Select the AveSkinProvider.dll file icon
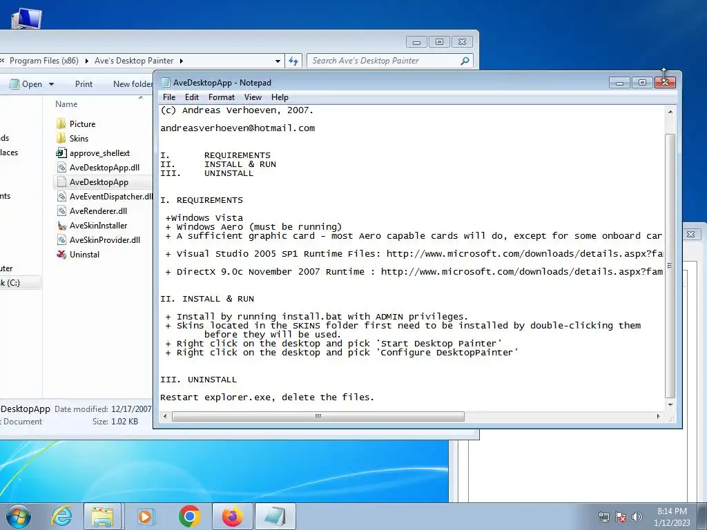707x530 pixels. (x=61, y=239)
